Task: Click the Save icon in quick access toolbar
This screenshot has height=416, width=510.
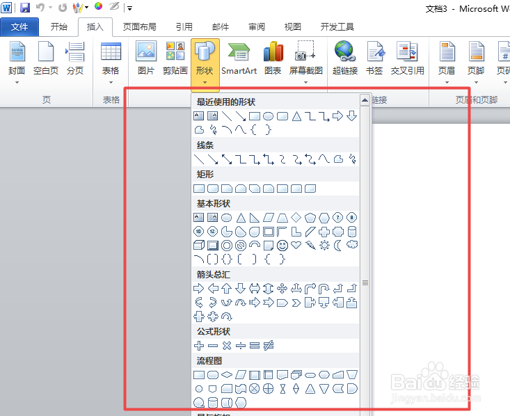Action: coord(25,8)
